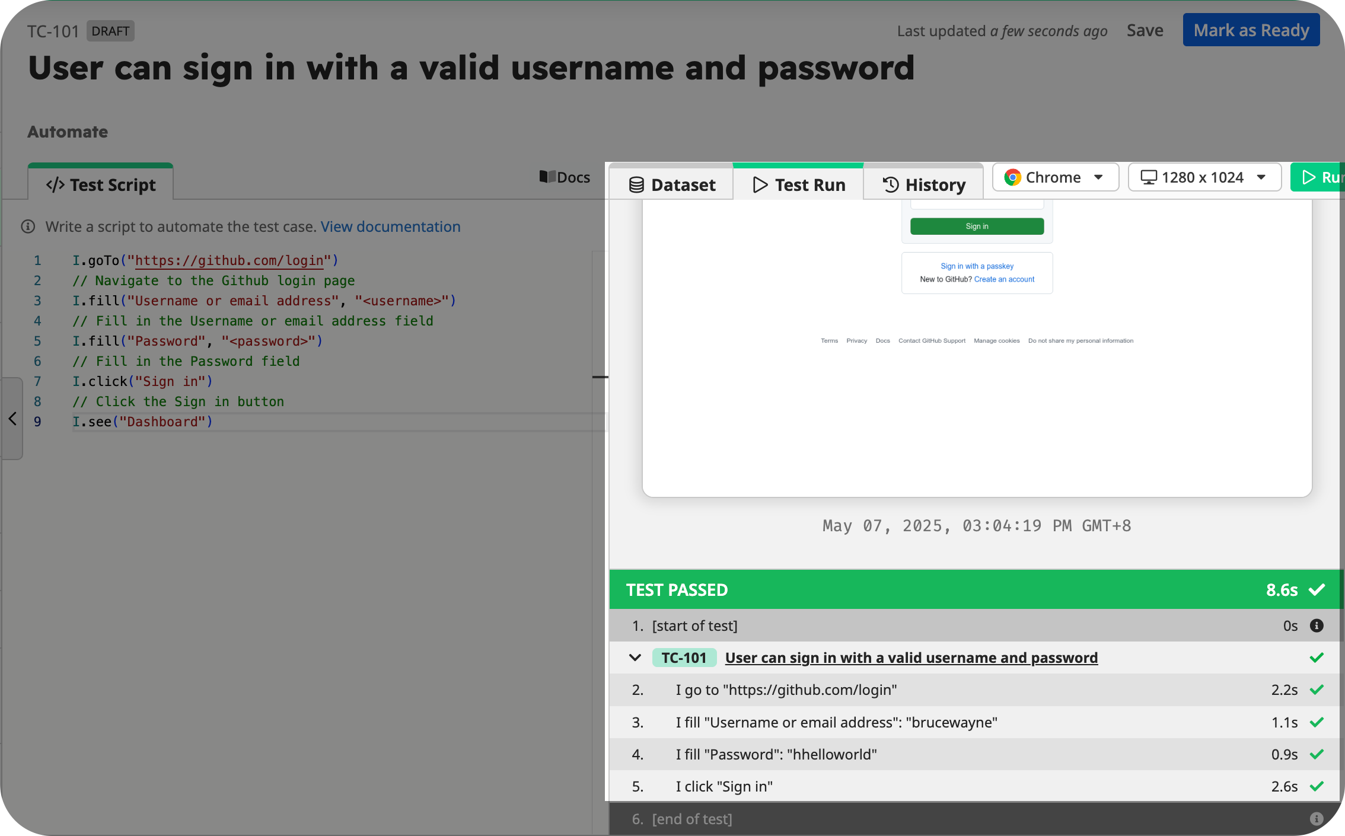Select step 4 fill Password row
This screenshot has height=836, width=1345.
tap(977, 754)
